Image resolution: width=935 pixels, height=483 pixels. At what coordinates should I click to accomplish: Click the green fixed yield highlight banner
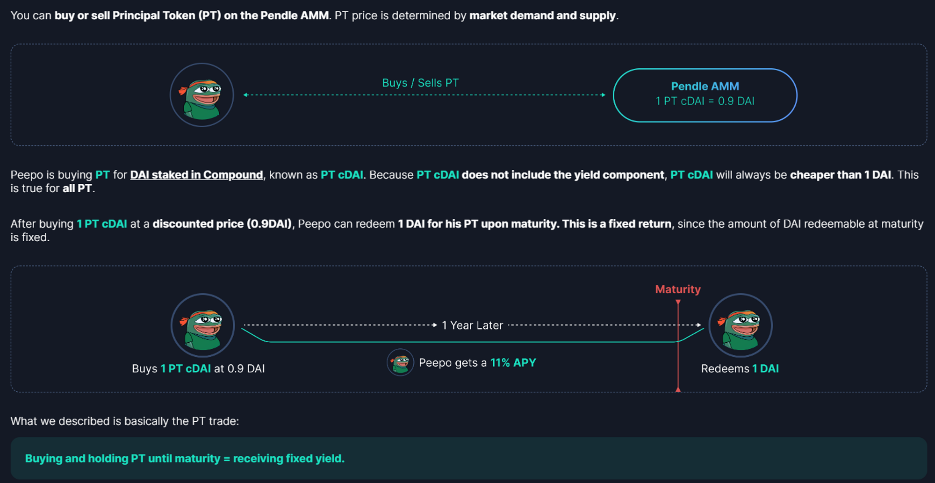tap(468, 458)
